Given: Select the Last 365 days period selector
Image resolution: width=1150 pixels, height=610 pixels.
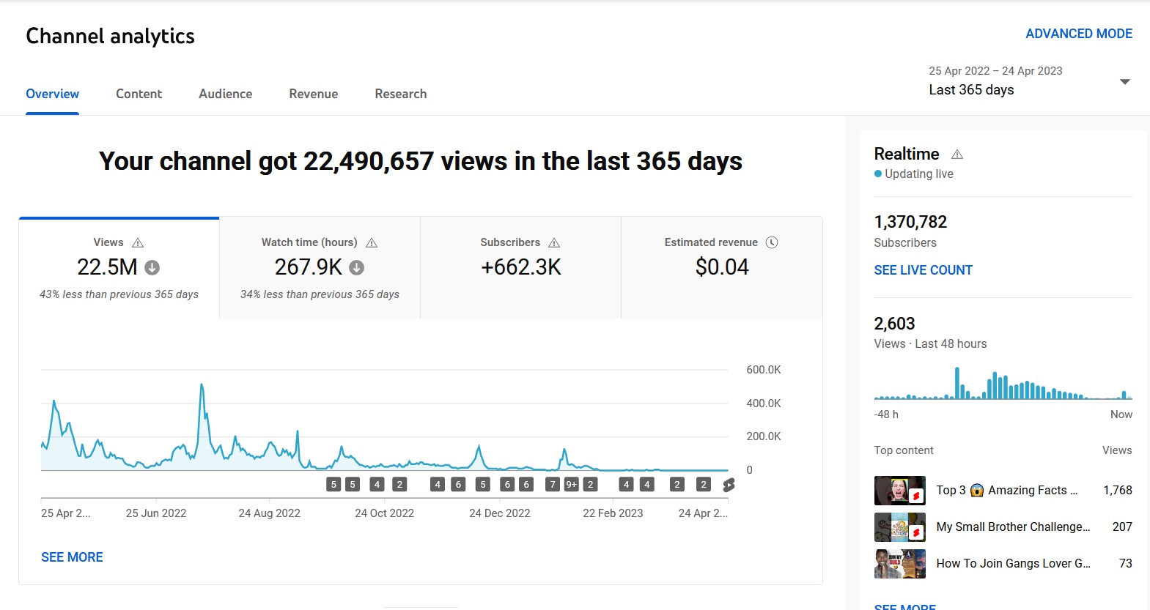Looking at the screenshot, I should point(1029,81).
